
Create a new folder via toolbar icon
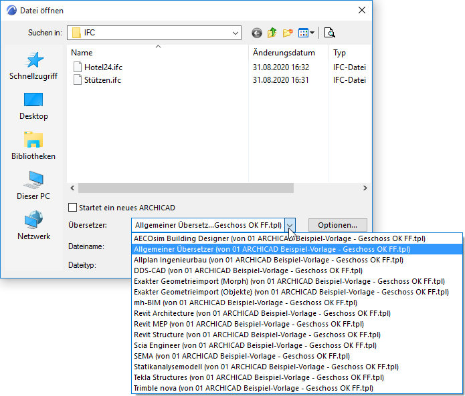pos(287,33)
